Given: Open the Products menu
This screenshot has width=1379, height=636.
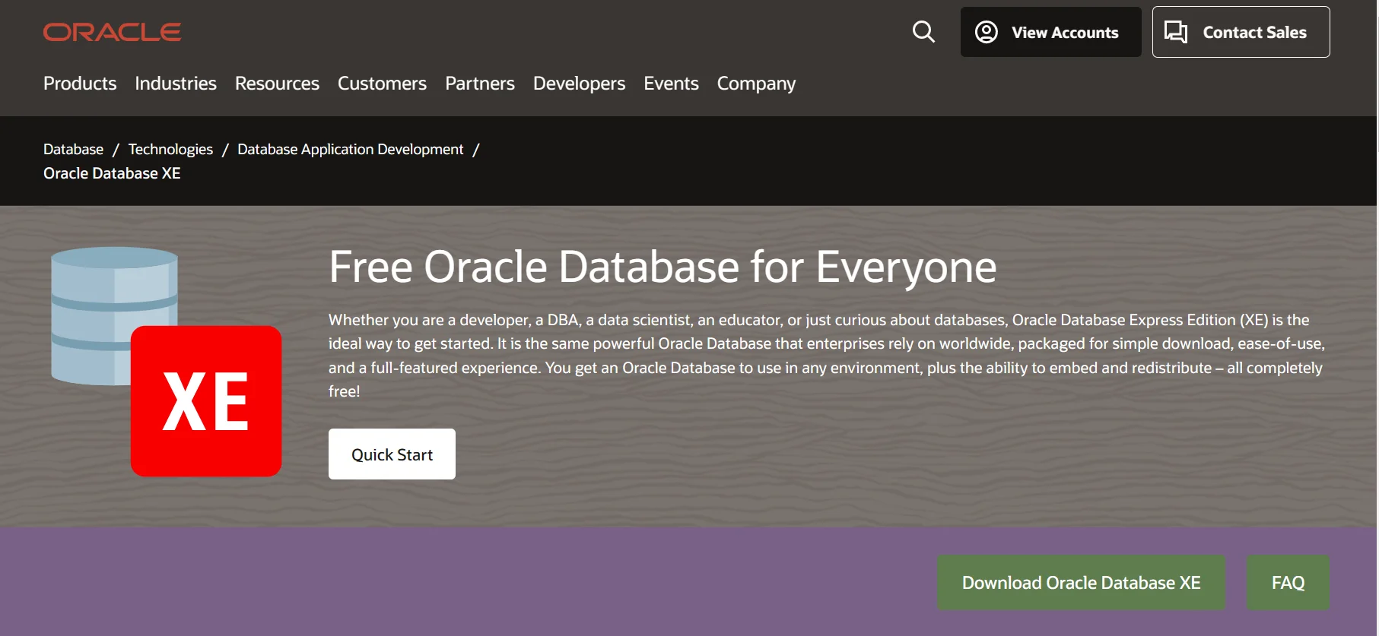Looking at the screenshot, I should [x=80, y=84].
